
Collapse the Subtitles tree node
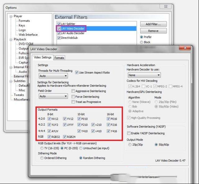tap(11, 81)
